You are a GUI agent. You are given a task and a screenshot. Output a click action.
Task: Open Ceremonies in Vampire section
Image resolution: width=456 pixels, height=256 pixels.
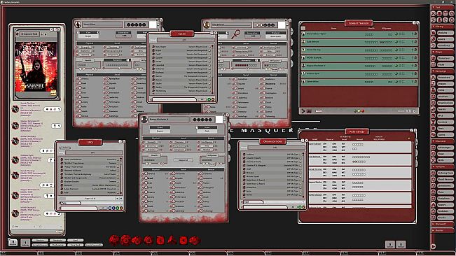[x=445, y=186]
